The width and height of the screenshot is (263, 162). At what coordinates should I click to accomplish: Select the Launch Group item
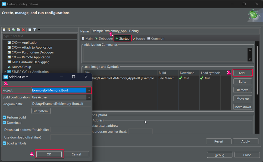click(21, 67)
